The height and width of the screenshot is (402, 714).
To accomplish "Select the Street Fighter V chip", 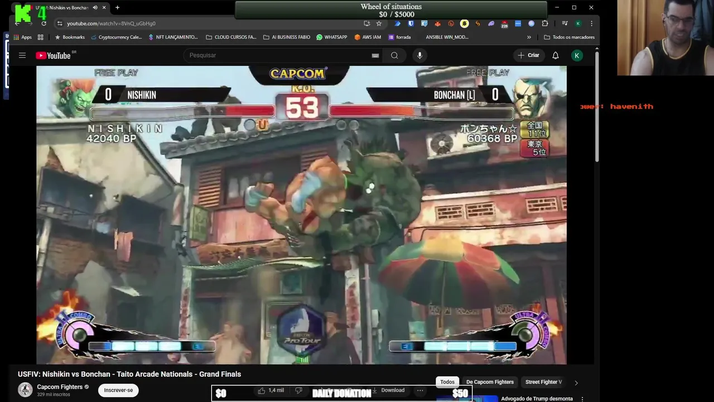I will point(543,382).
